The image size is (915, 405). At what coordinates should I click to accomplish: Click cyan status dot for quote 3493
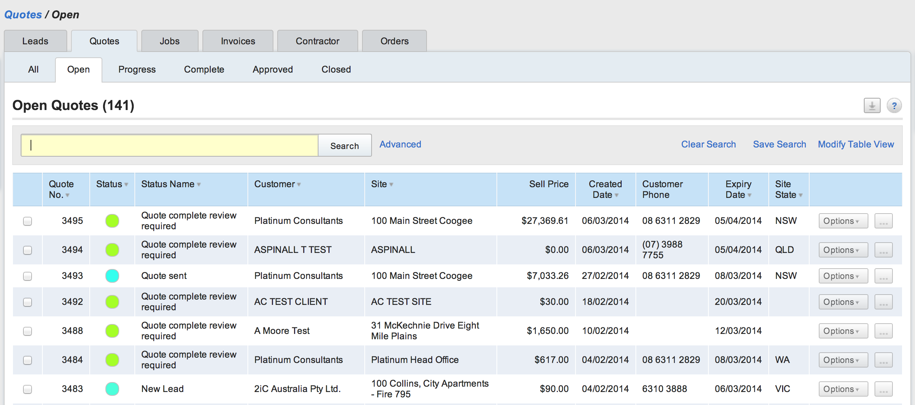point(112,276)
